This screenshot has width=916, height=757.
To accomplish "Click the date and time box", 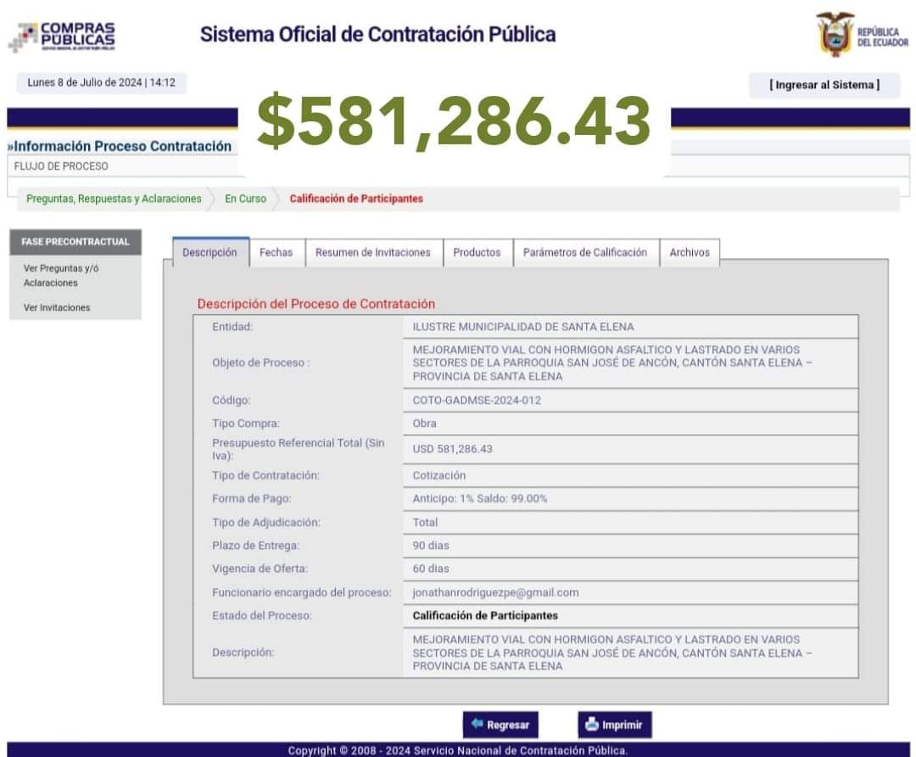I will (101, 83).
